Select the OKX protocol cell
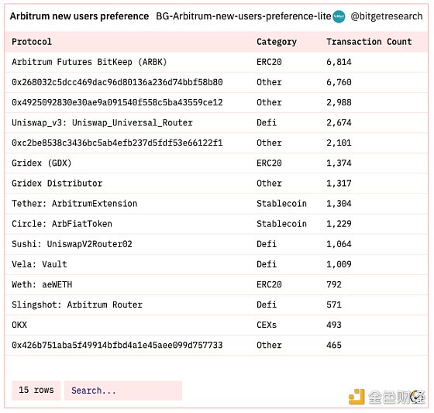Viewport: 434px width, 413px height. coord(19,325)
